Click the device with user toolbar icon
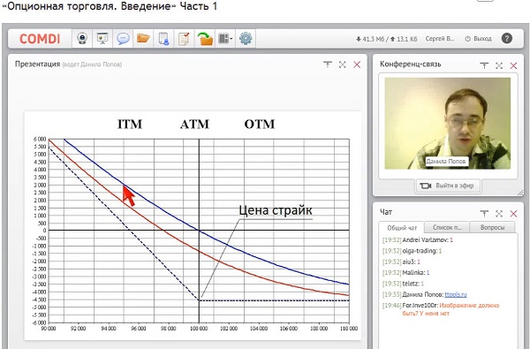This screenshot has width=530, height=349. [163, 38]
